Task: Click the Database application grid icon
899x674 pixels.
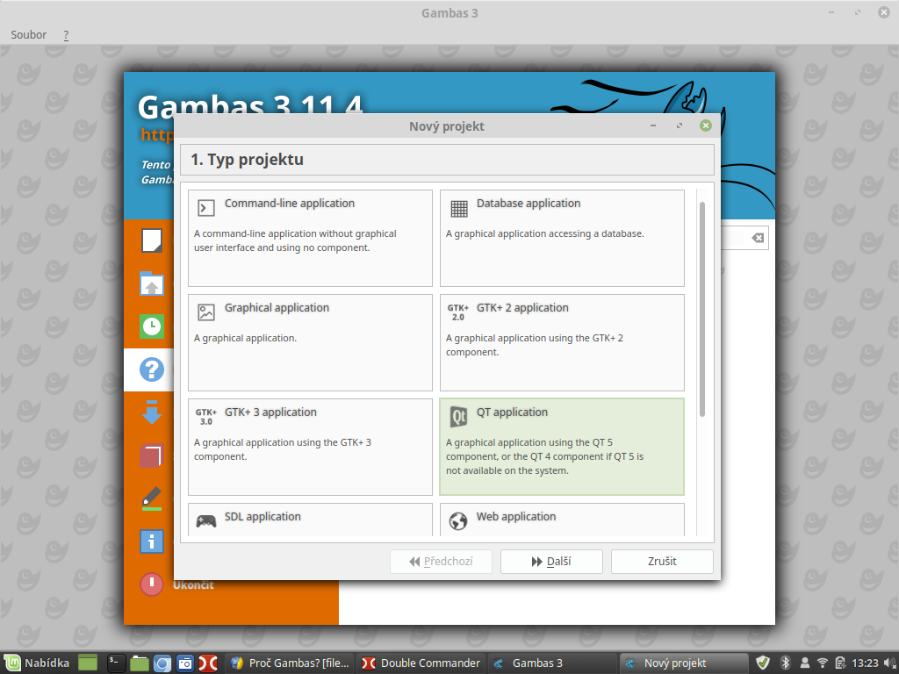Action: click(x=458, y=208)
